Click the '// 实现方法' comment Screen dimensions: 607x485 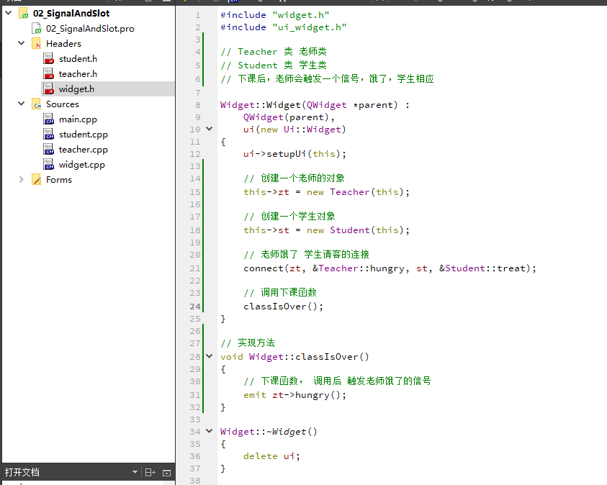pyautogui.click(x=248, y=343)
